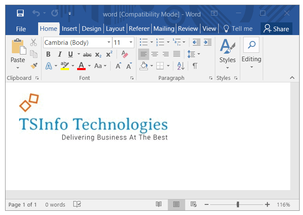Apply bullet list formatting

[144, 42]
